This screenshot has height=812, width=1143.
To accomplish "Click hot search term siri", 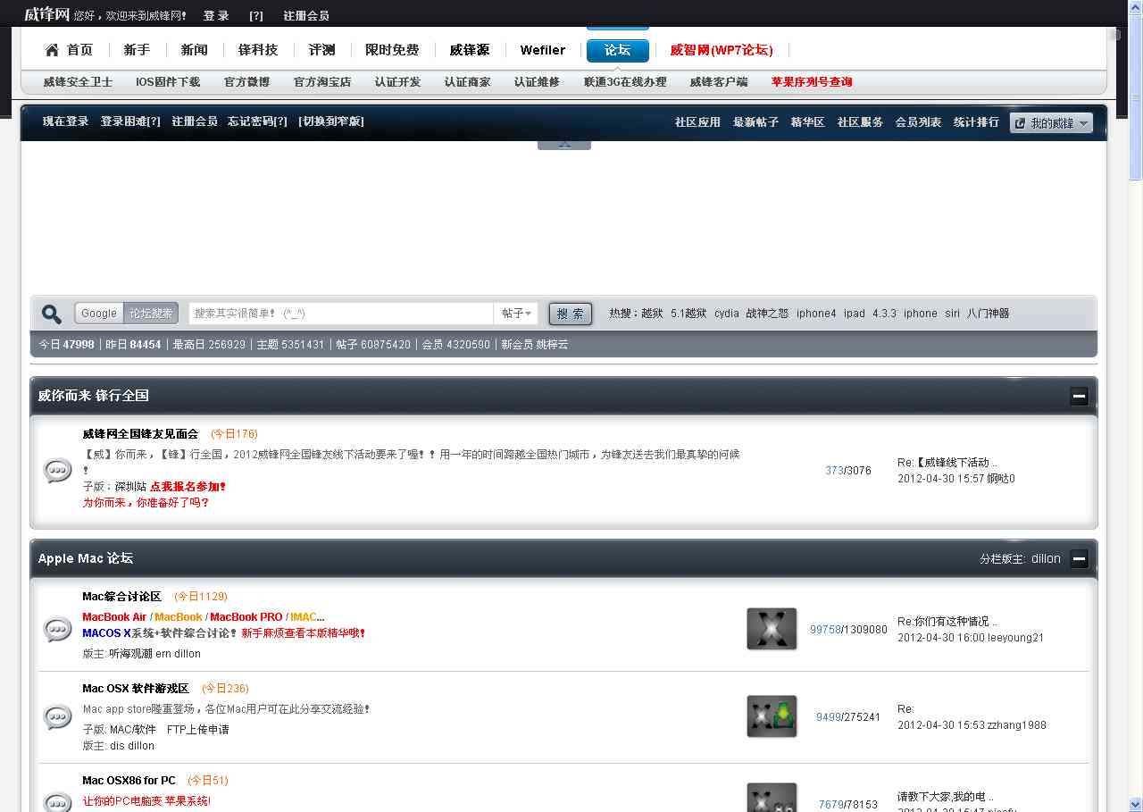I will coord(952,314).
